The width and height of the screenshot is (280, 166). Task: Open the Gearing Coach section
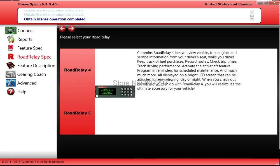click(x=31, y=74)
